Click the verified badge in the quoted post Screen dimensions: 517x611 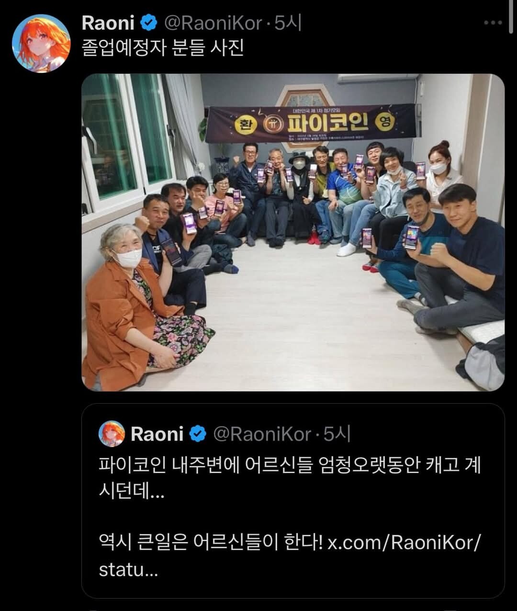pyautogui.click(x=198, y=434)
